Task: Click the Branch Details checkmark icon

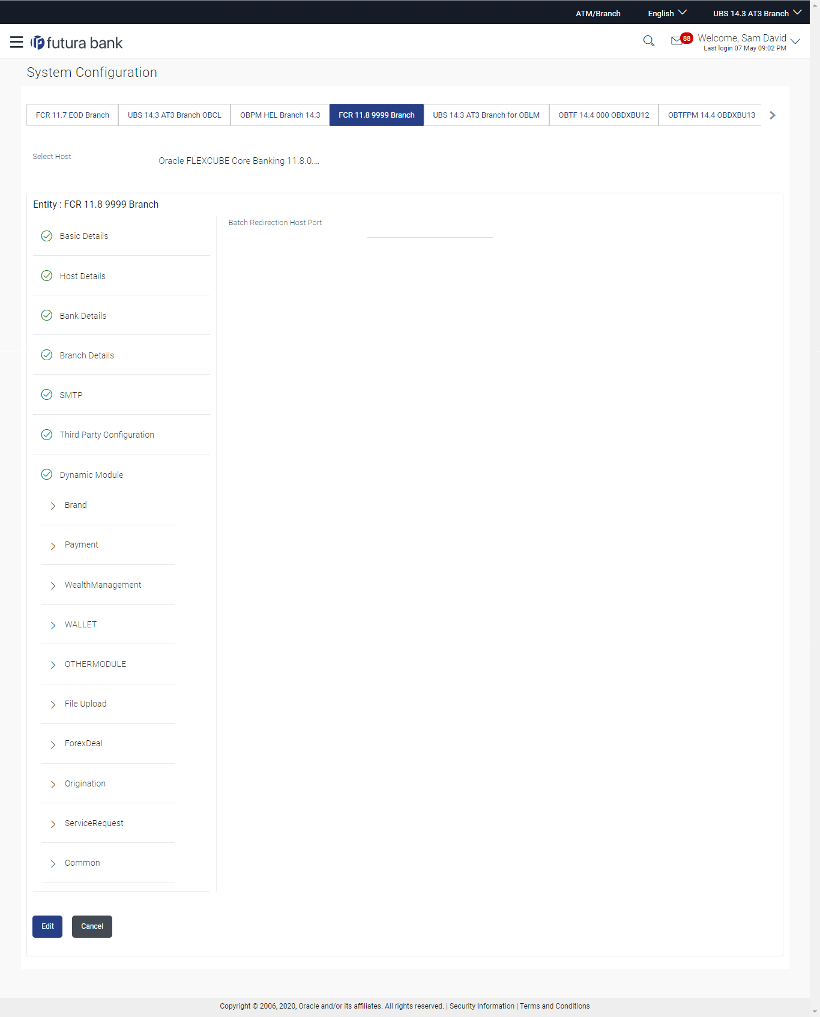Action: (x=47, y=355)
